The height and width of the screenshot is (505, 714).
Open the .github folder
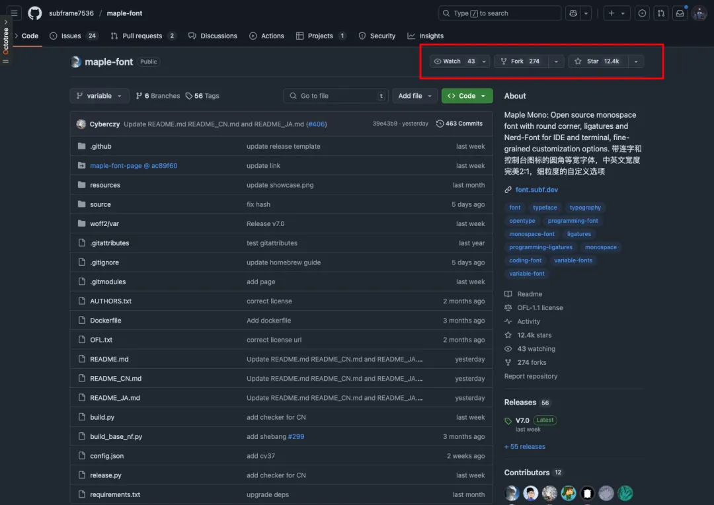pyautogui.click(x=100, y=146)
